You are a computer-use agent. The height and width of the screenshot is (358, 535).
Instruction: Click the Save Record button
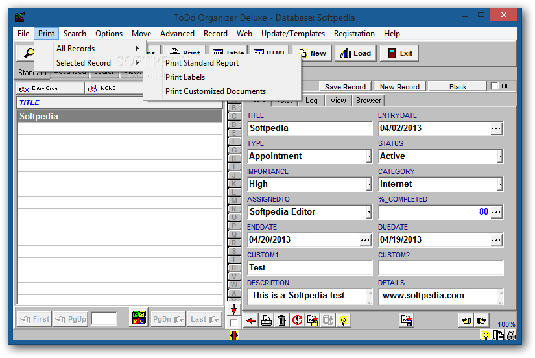[x=345, y=87]
